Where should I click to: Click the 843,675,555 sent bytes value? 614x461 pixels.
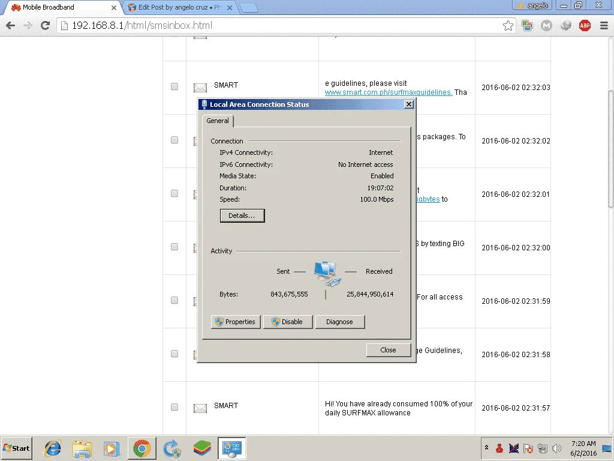pos(289,294)
